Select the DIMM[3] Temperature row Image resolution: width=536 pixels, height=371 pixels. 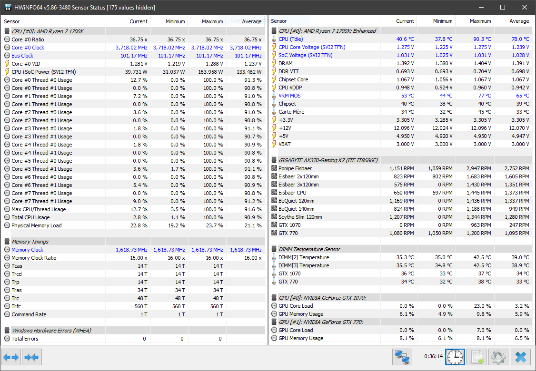point(400,265)
